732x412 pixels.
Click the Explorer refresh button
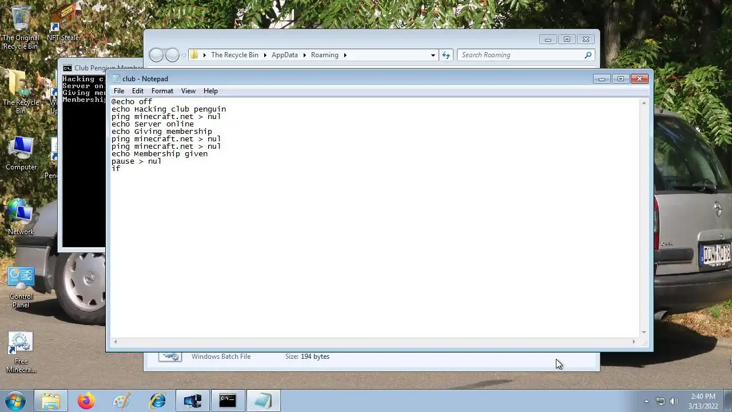point(446,55)
